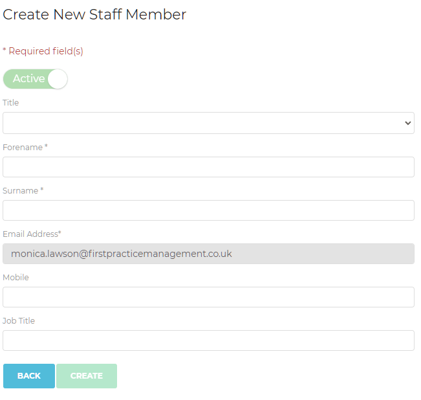Click the "* Required field(s)" notice

point(43,51)
